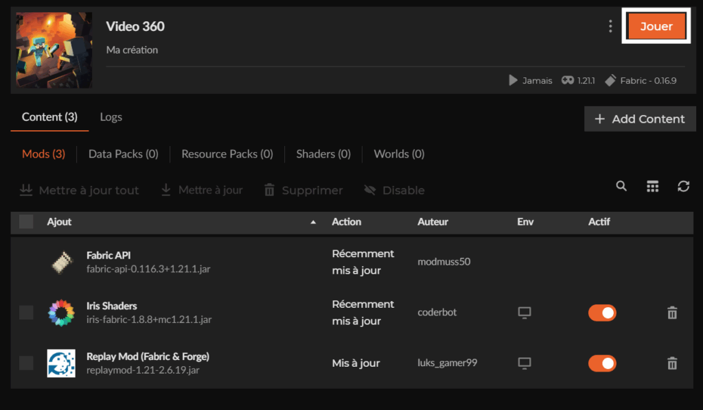This screenshot has width=703, height=410.
Task: Check the Iris Shaders row checkbox
Action: coord(26,313)
